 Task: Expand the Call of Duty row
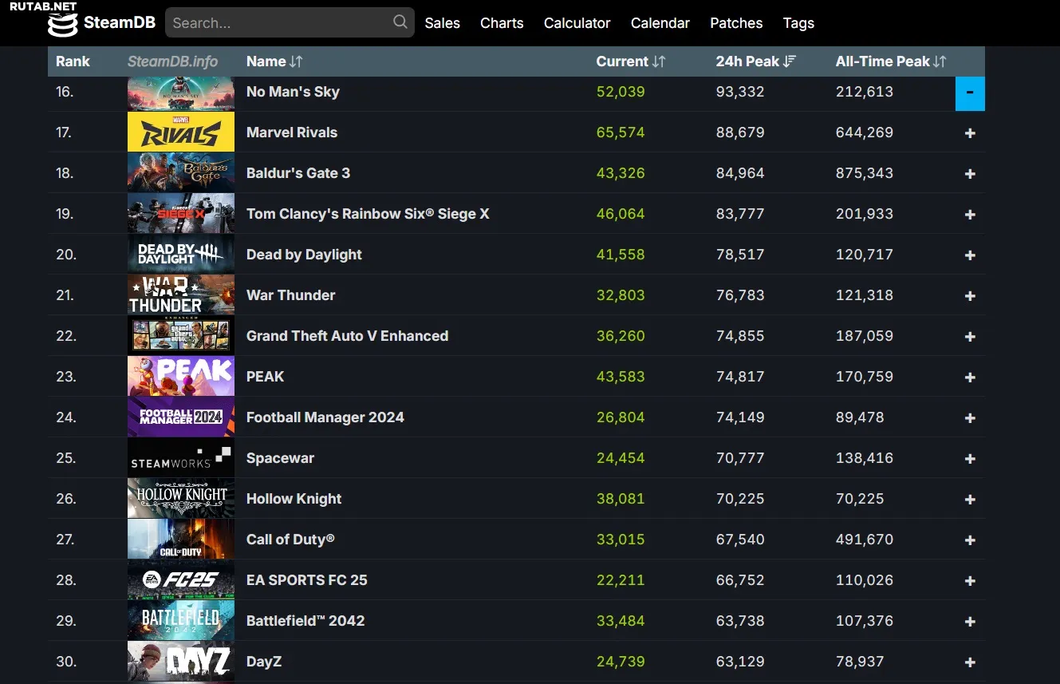[x=970, y=540]
